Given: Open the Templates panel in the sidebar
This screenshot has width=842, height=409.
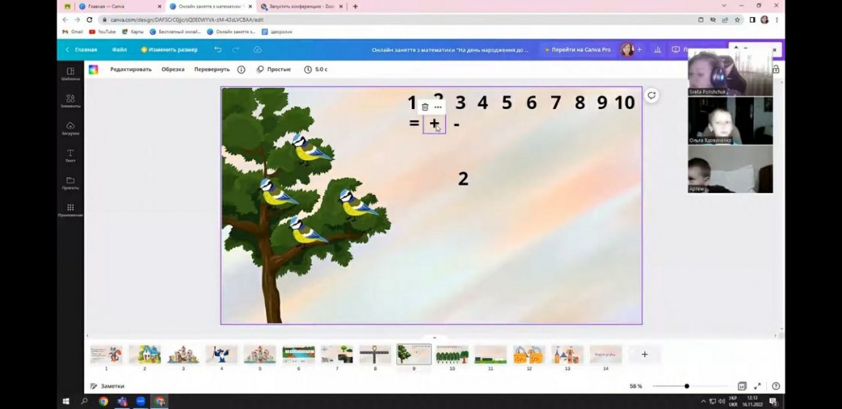Looking at the screenshot, I should tap(70, 74).
